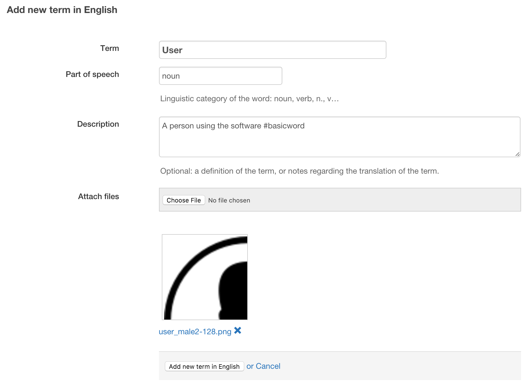Image resolution: width=529 pixels, height=388 pixels.
Task: Open the attached user icon thumbnail
Action: click(205, 277)
